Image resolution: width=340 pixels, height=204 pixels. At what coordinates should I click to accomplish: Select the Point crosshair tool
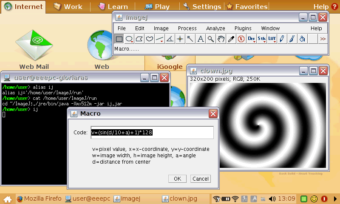coord(180,39)
